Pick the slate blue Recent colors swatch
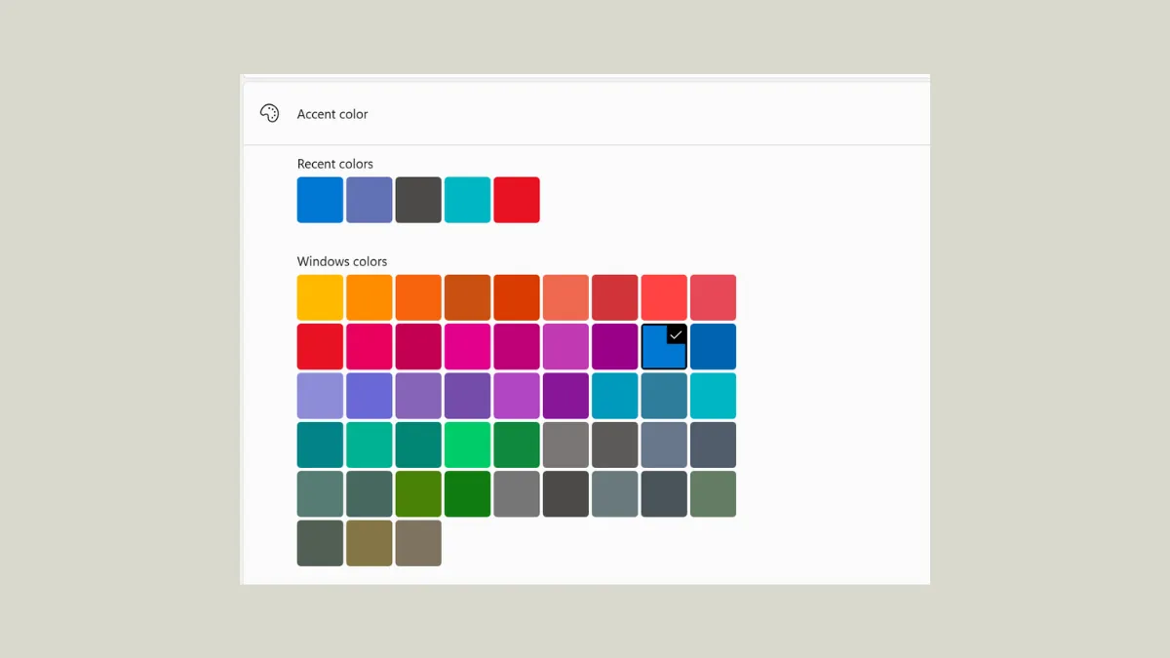Screen dimensions: 1170x658 coord(369,199)
